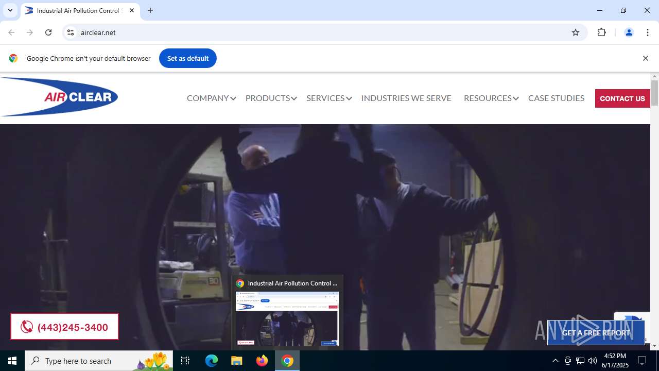This screenshot has width=659, height=371.
Task: Open the CASE STUDIES page
Action: tap(556, 98)
